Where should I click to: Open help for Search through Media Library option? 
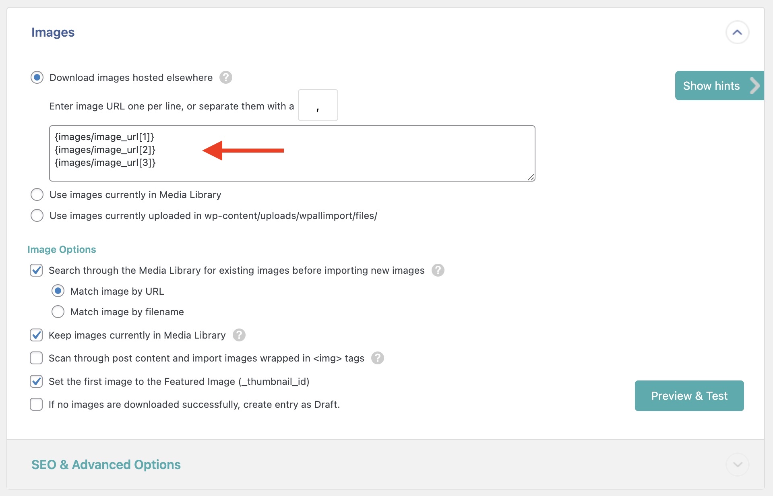coord(438,270)
